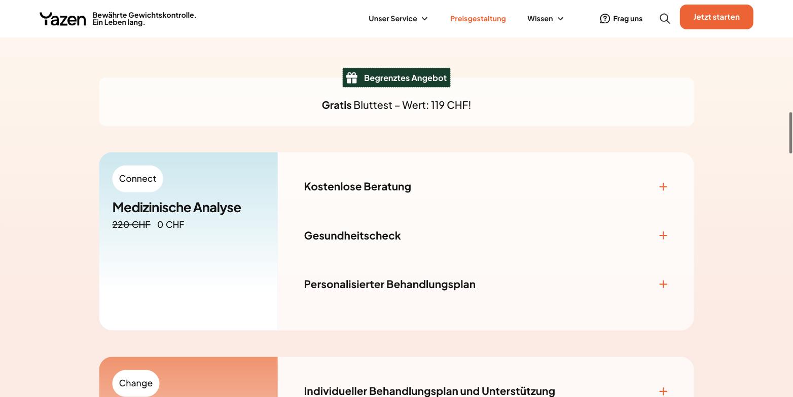
Task: Click Gratis Bluttest – Wert: 119 CHF! text
Action: (397, 105)
